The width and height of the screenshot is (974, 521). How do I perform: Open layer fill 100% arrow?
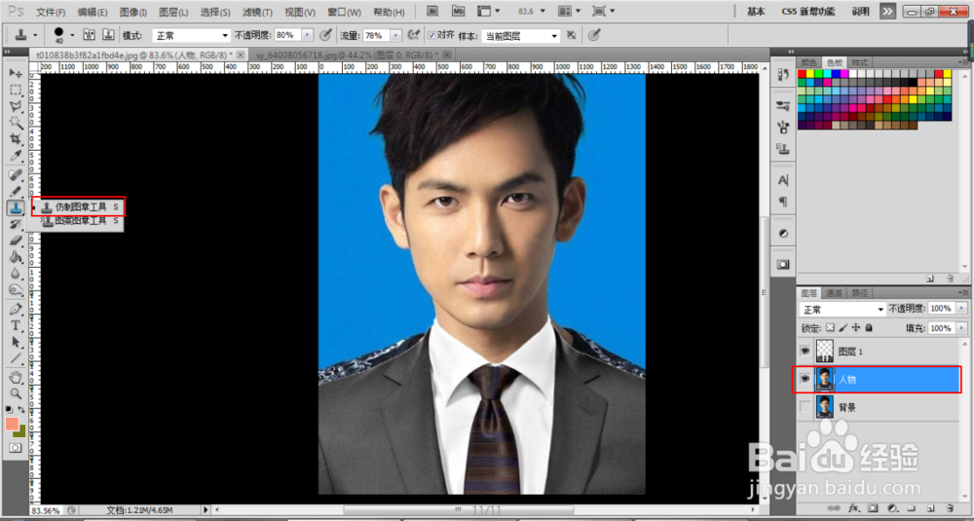pyautogui.click(x=962, y=327)
